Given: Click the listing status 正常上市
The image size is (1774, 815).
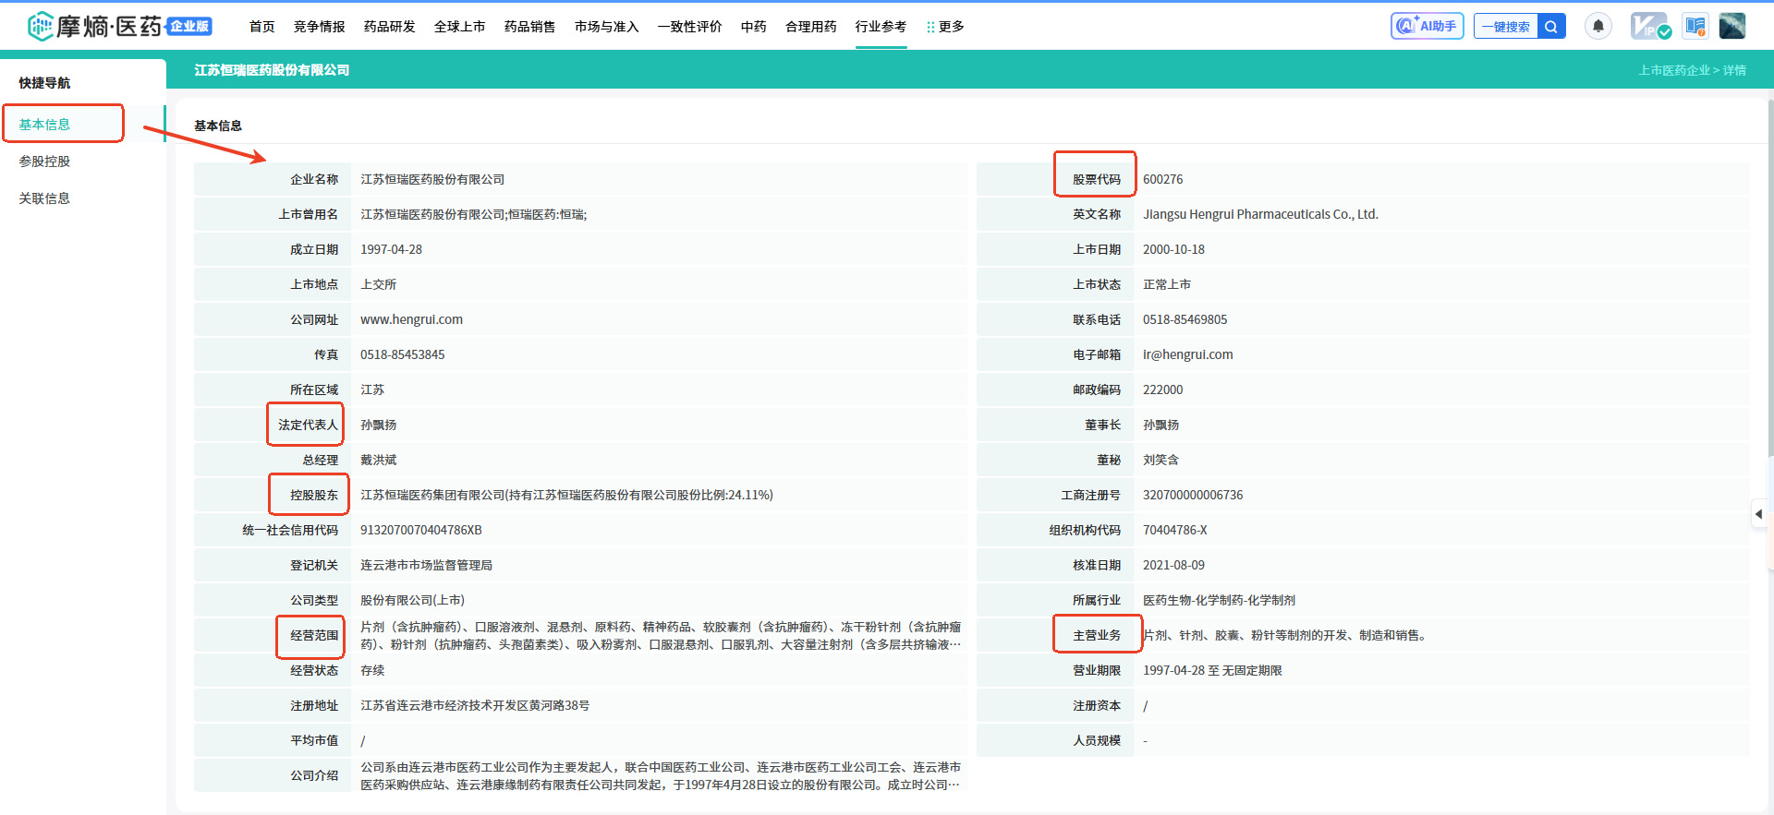Looking at the screenshot, I should (1167, 284).
